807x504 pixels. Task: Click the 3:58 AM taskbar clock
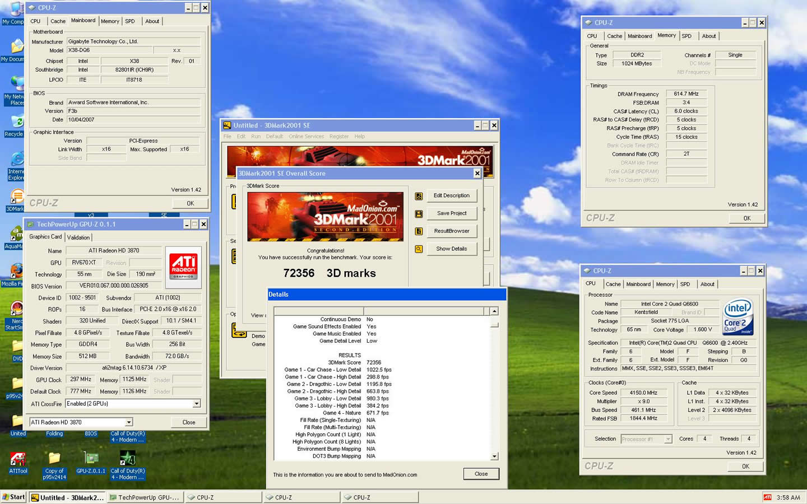[788, 497]
